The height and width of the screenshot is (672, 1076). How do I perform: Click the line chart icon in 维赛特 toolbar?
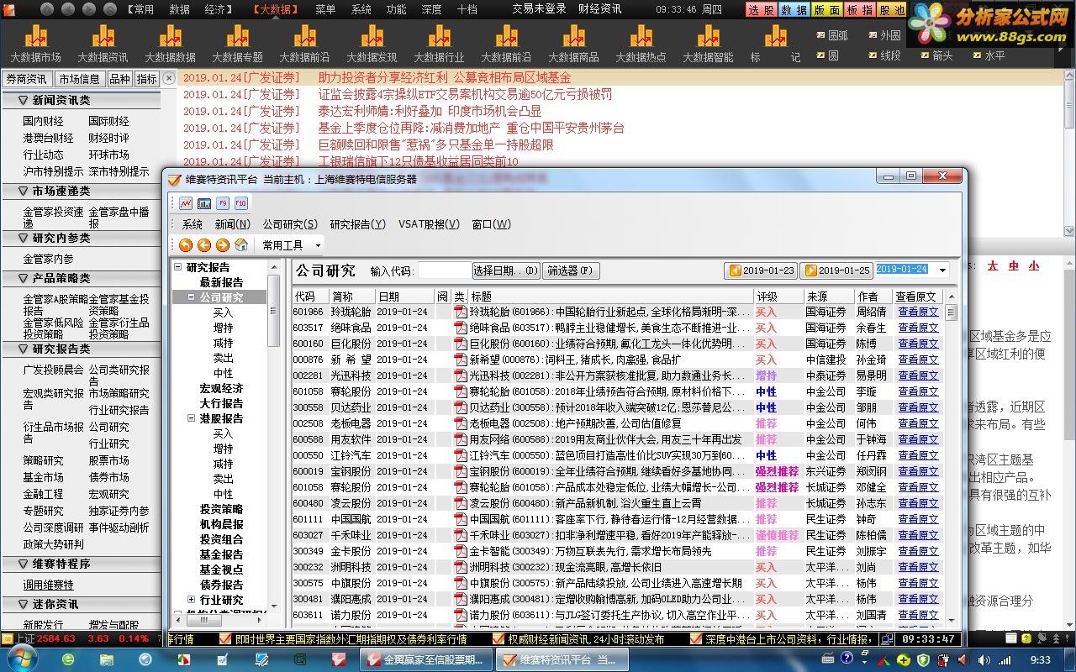coord(186,203)
